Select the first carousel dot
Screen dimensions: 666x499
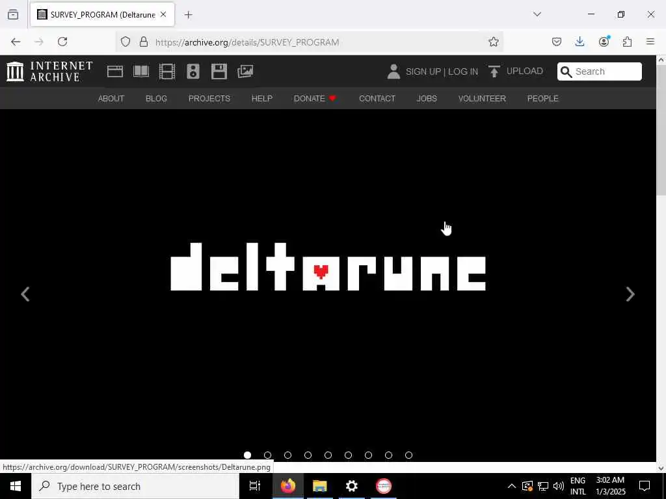[248, 455]
